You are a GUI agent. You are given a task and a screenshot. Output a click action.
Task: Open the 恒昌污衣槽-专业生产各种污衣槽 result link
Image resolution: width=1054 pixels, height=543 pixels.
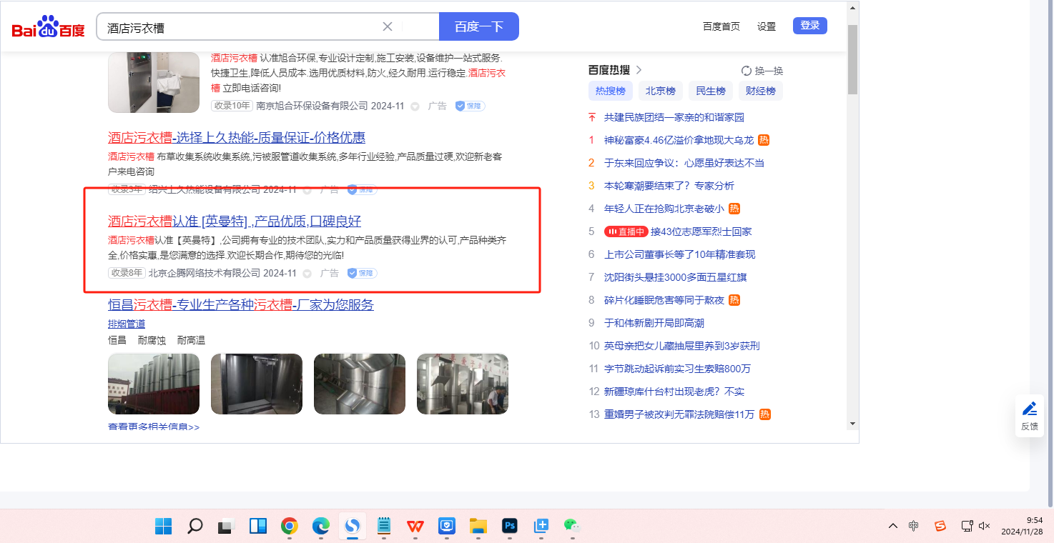click(x=240, y=305)
